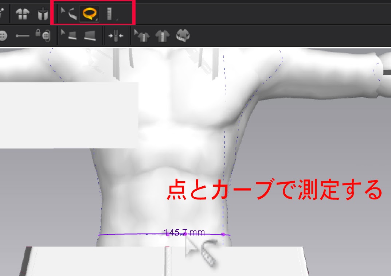The image size is (391, 276).
Task: Click the left purple measurement point on waist
Action: coord(168,234)
